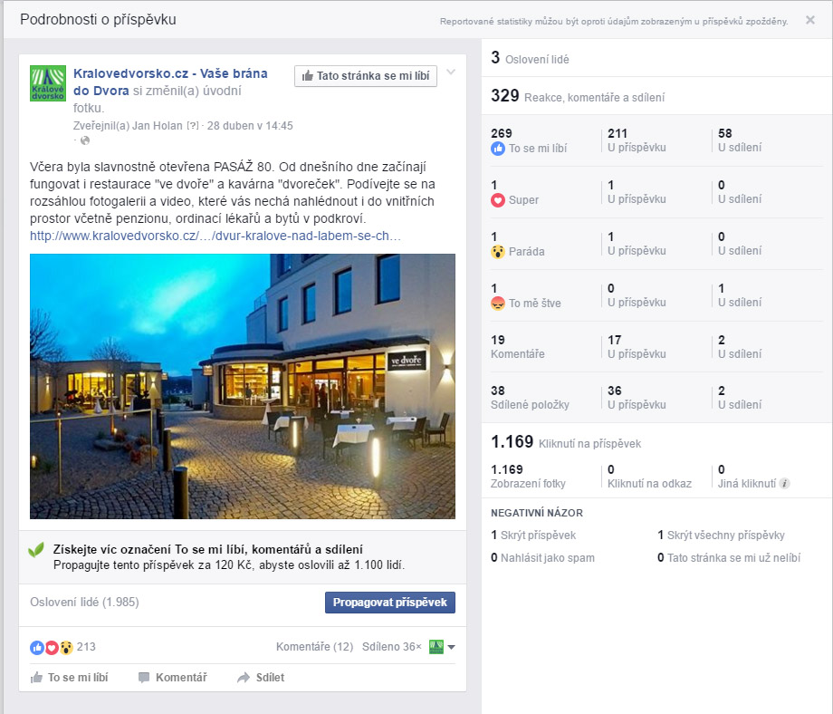Click the Sdílet share action
The image size is (833, 714).
(x=261, y=678)
